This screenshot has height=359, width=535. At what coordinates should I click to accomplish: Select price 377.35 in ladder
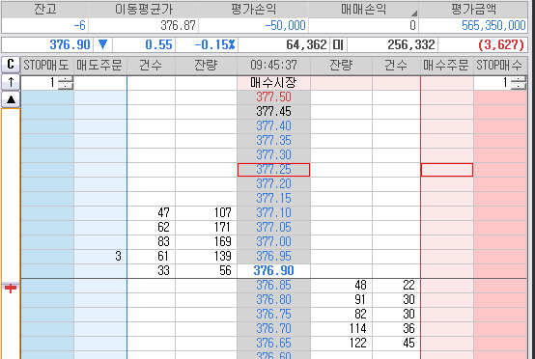(x=273, y=141)
